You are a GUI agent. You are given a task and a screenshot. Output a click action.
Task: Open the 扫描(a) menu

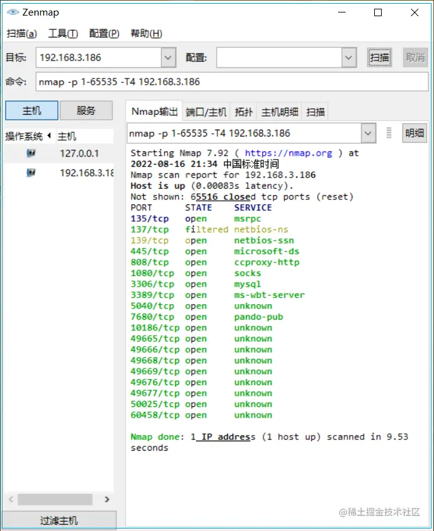[22, 34]
